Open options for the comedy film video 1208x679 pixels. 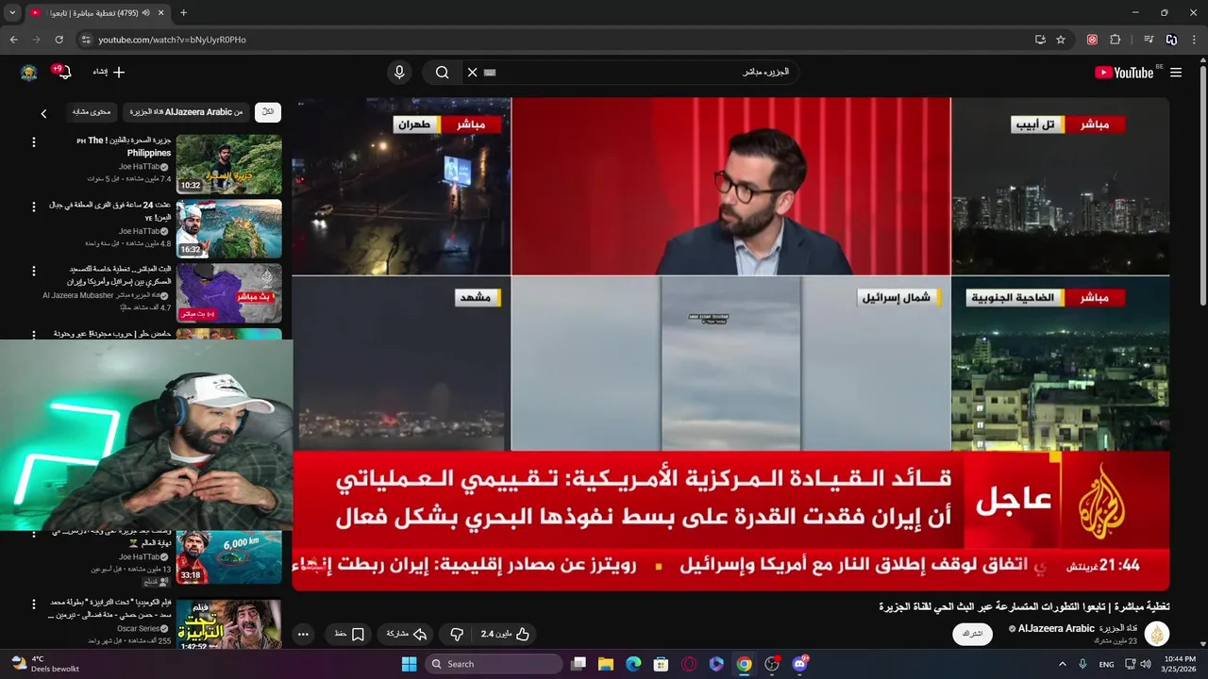click(x=34, y=604)
